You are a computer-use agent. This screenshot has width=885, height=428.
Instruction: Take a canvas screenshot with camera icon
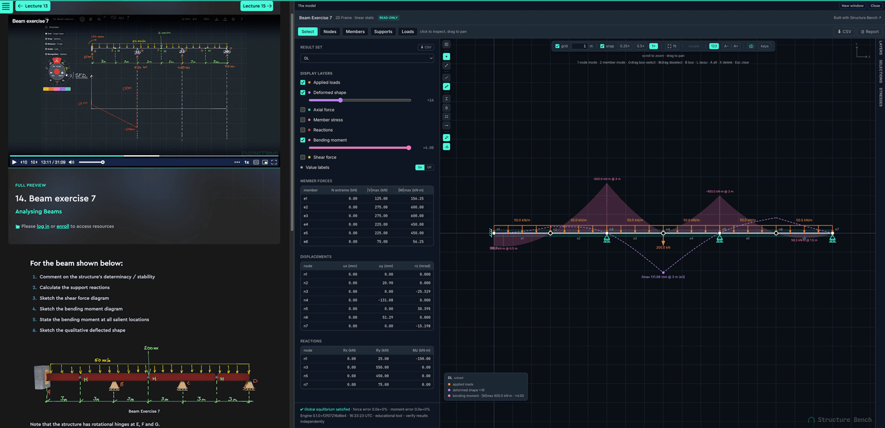coord(751,46)
